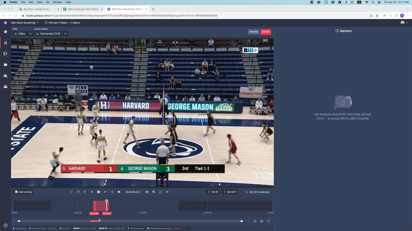The height and width of the screenshot is (231, 412).
Task: Click the magnifier zoom icon in player controls
Action: coord(154,192)
